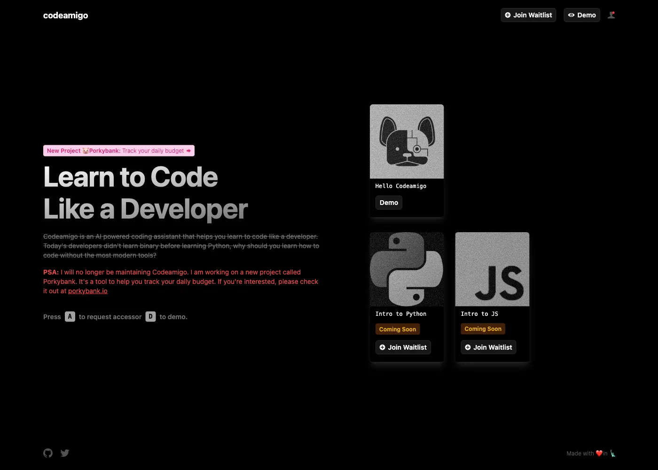This screenshot has width=658, height=470.
Task: Open the Intro to Python thumbnail
Action: (407, 269)
